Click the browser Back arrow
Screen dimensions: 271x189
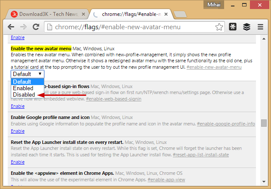point(11,27)
